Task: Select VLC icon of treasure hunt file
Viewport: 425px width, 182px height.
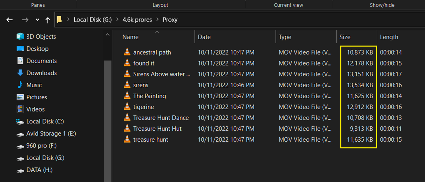Action: pyautogui.click(x=127, y=139)
